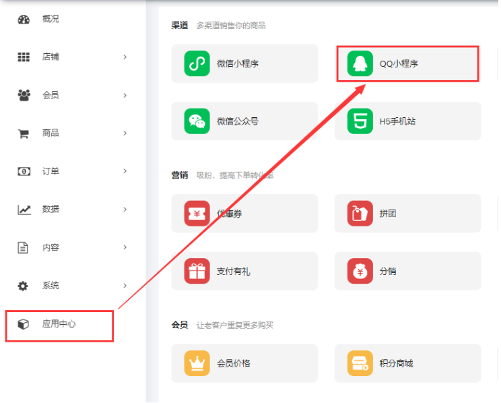Click the 数据 chart icon in sidebar
Image resolution: width=501 pixels, height=403 pixels.
click(x=24, y=210)
